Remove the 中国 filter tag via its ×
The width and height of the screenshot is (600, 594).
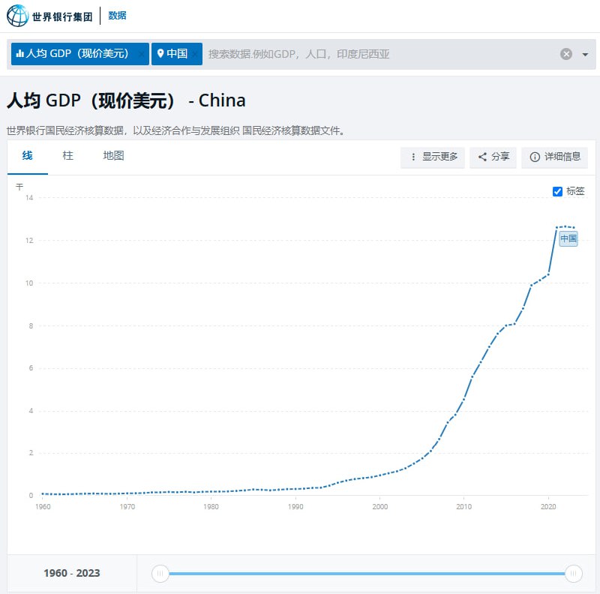[x=196, y=53]
